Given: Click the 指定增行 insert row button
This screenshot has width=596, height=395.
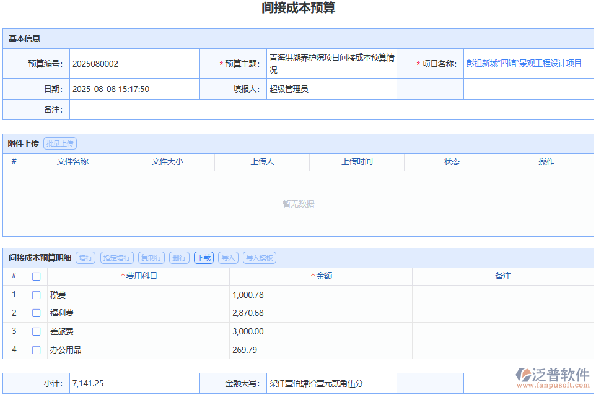Looking at the screenshot, I should (117, 258).
